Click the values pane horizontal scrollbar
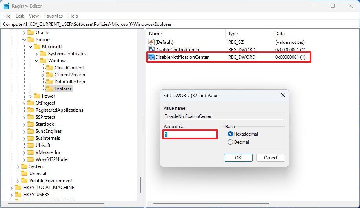Viewport: 360px width, 208px height. pyautogui.click(x=211, y=204)
